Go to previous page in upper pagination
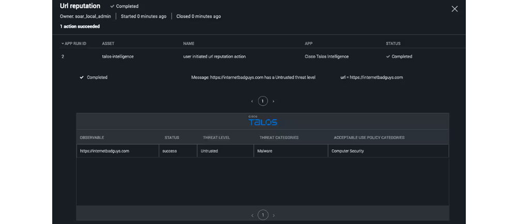The image size is (517, 224). tap(252, 101)
